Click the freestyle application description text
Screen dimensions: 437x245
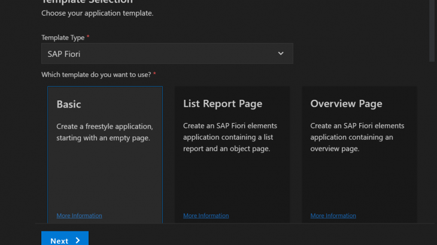click(105, 132)
